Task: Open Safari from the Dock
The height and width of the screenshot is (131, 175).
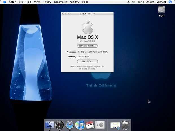Action: (x=70, y=125)
